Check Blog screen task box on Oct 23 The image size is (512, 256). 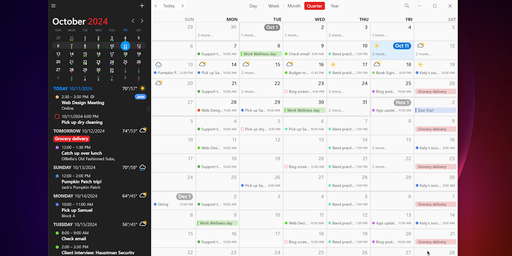286,92
